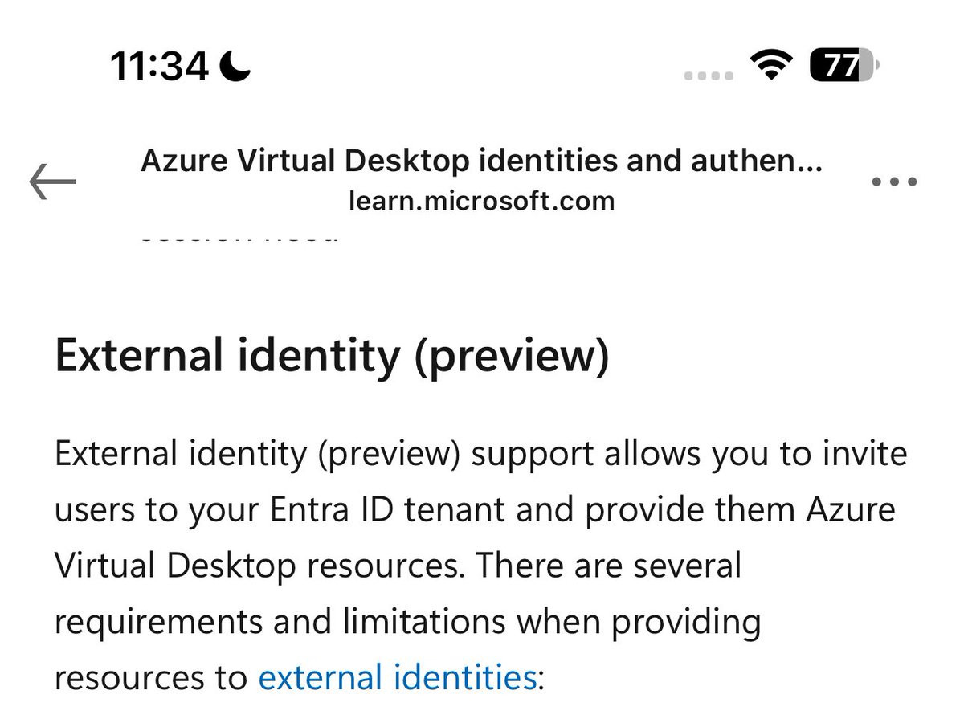
Task: Tap the back arrow in browser header
Action: [x=53, y=182]
